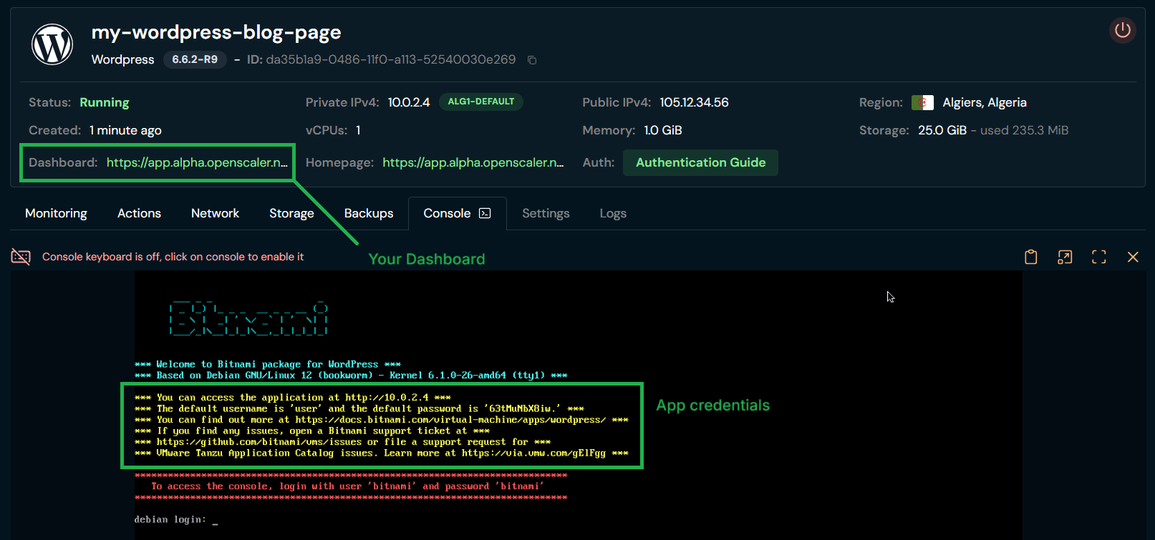
Task: Click the 6.6.2-R9 version badge
Action: pos(195,59)
